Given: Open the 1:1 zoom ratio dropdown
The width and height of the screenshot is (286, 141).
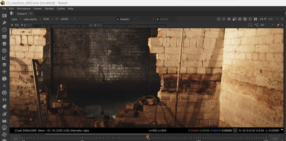Looking at the screenshot, I should tap(274, 19).
